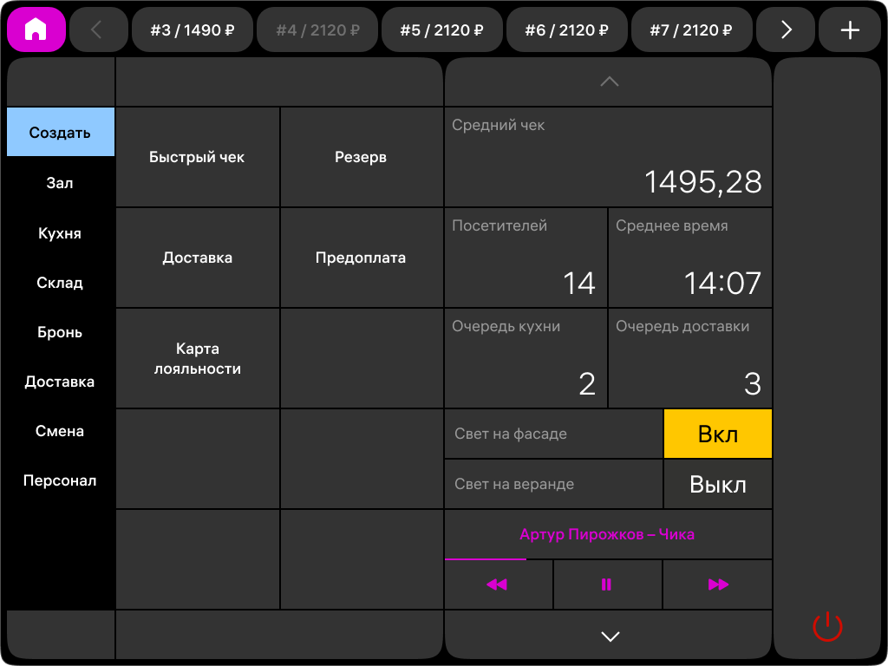Tap the red power icon
888x666 pixels.
(x=827, y=627)
